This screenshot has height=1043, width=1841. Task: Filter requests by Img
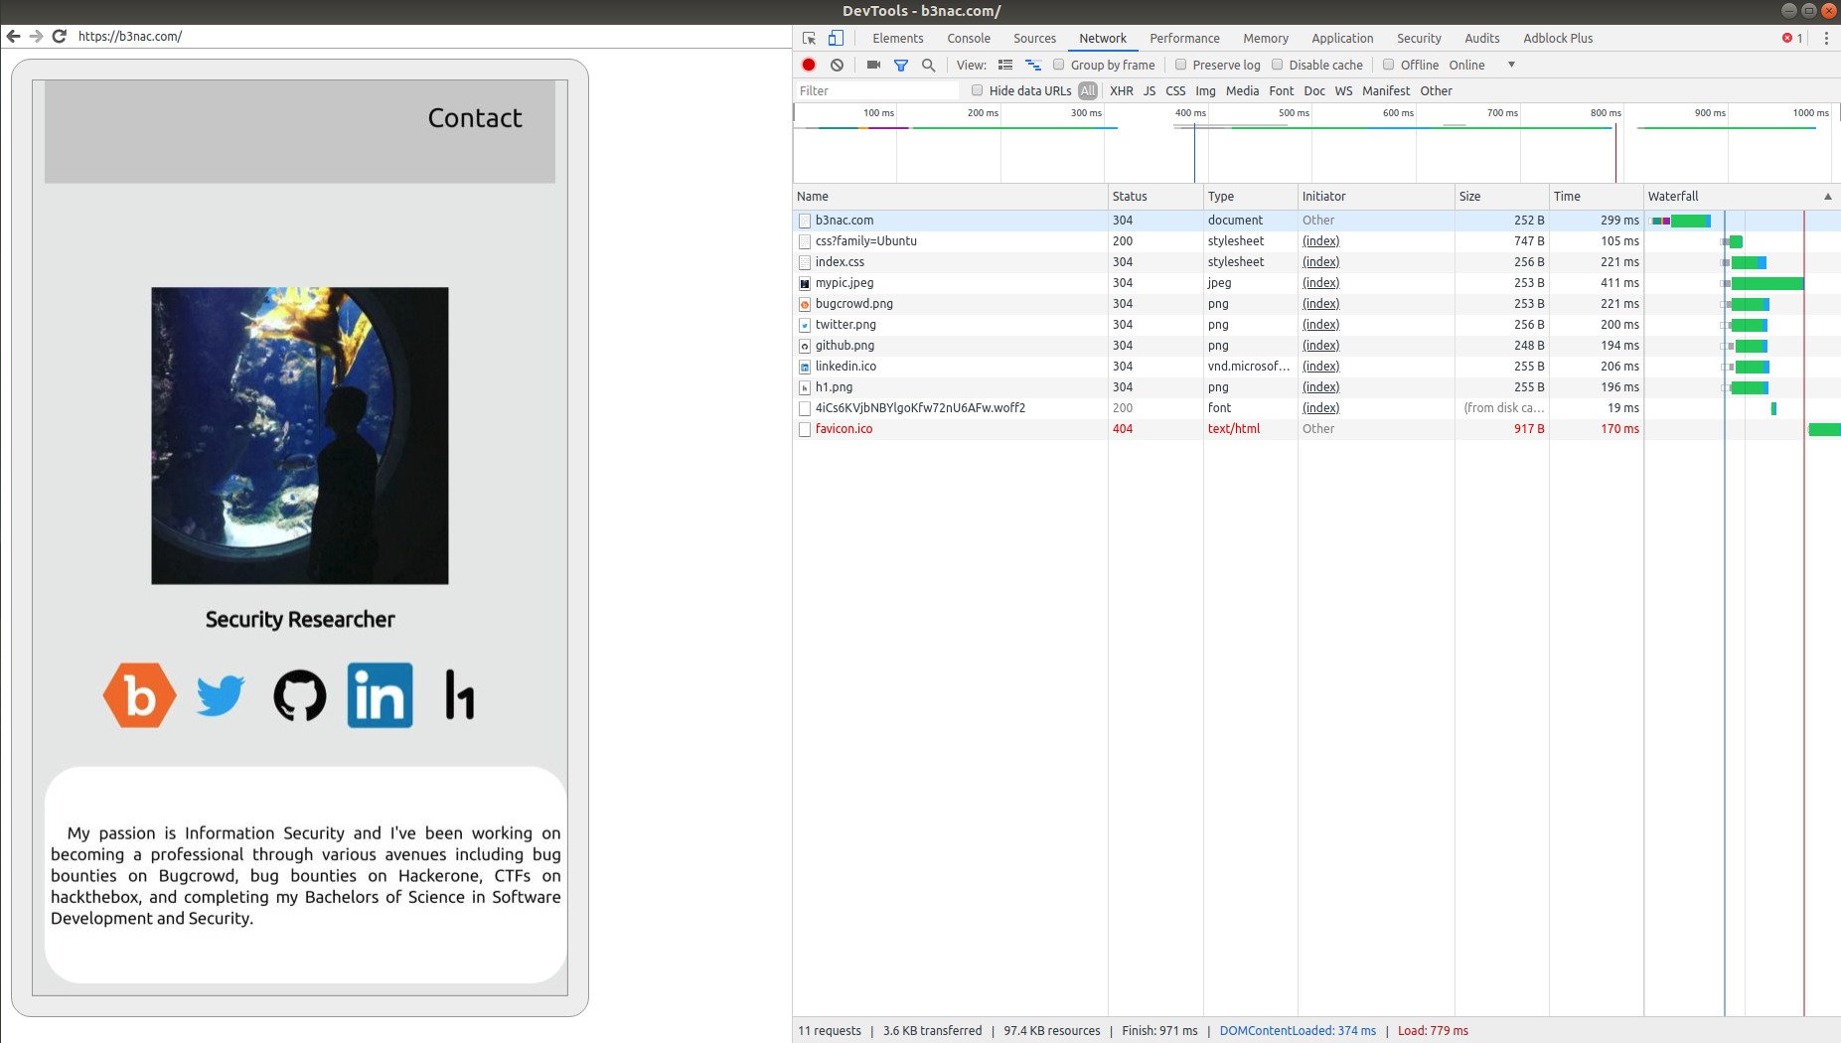click(x=1205, y=90)
